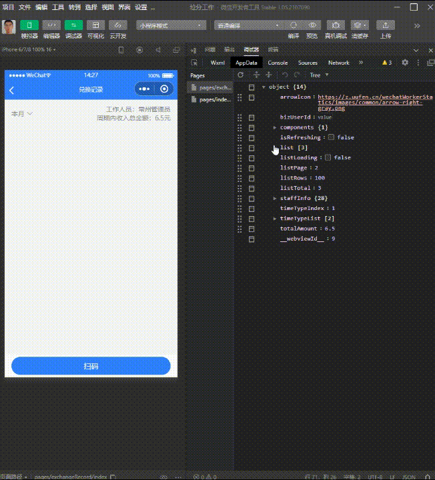Expand the components {1} node
The height and width of the screenshot is (480, 435).
point(275,127)
